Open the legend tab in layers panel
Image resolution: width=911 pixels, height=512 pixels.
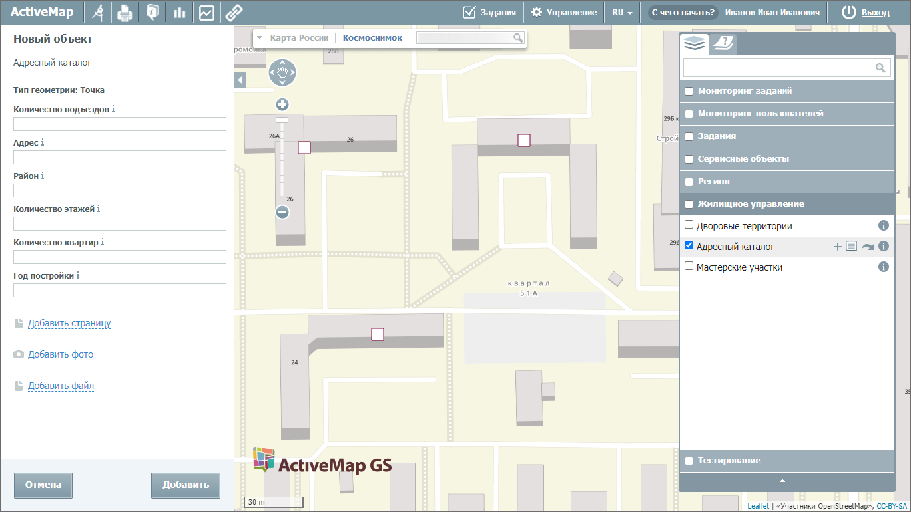(x=723, y=44)
